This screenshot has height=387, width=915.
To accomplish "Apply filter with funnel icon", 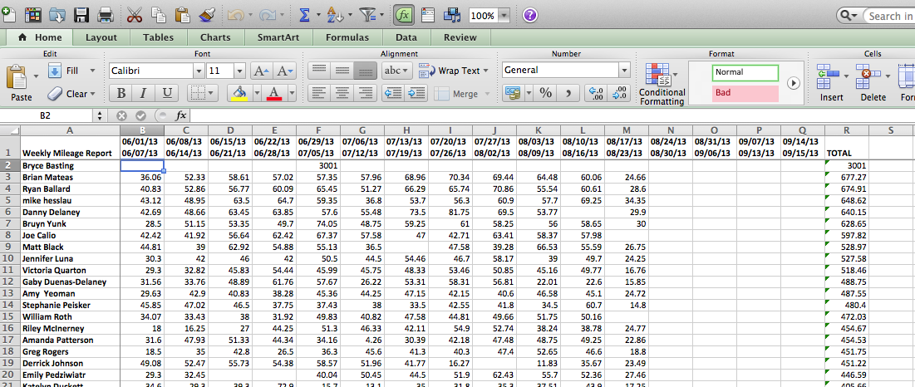I will [367, 15].
